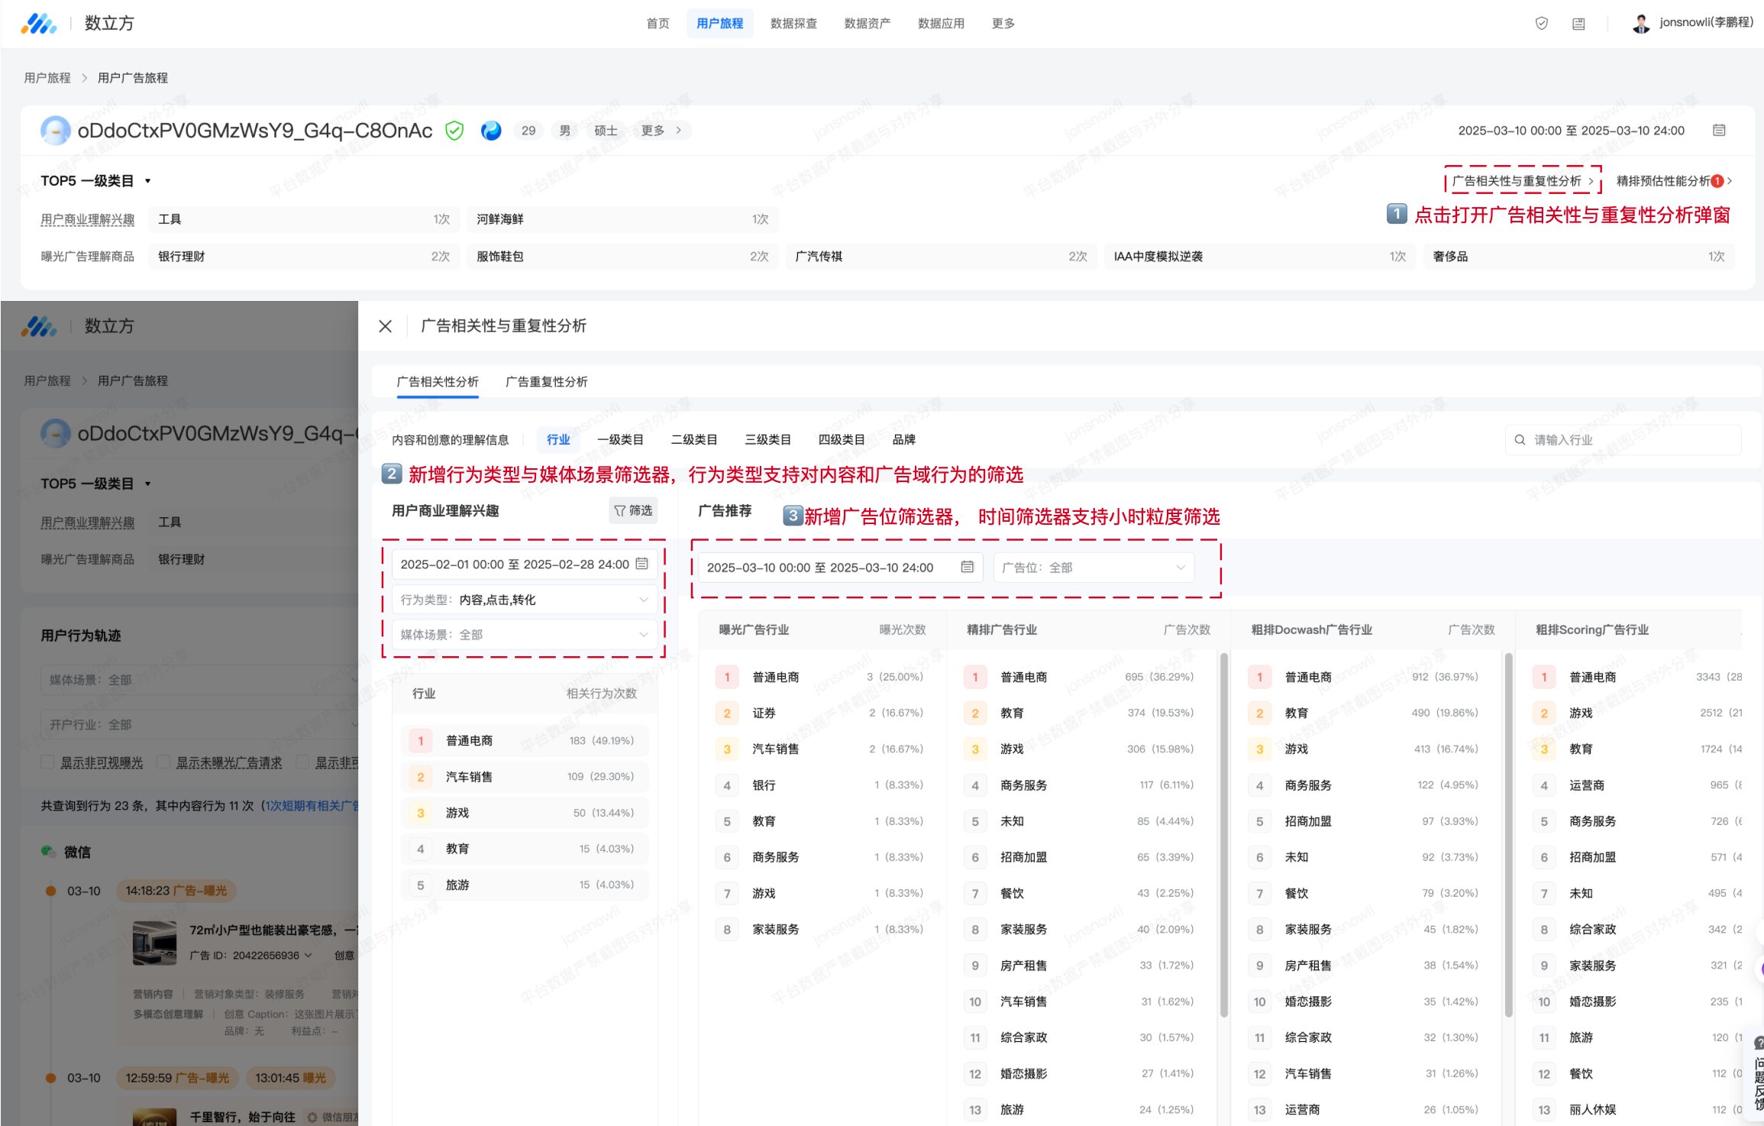
Task: Enable the 显示未曝光广告请求 checkbox
Action: (163, 762)
